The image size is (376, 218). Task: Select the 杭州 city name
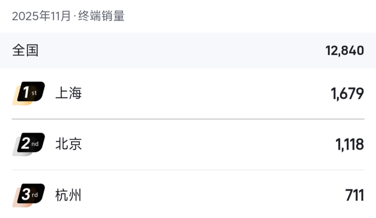coord(68,195)
